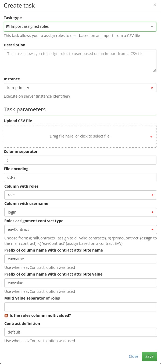Edit the Column with roles field
The image size is (161, 364).
(81, 195)
